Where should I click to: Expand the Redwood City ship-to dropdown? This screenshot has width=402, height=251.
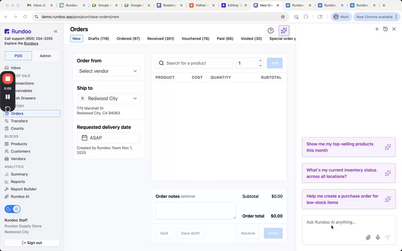pos(108,98)
